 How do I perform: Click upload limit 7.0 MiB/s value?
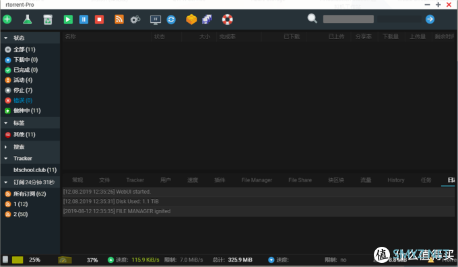tap(191, 260)
